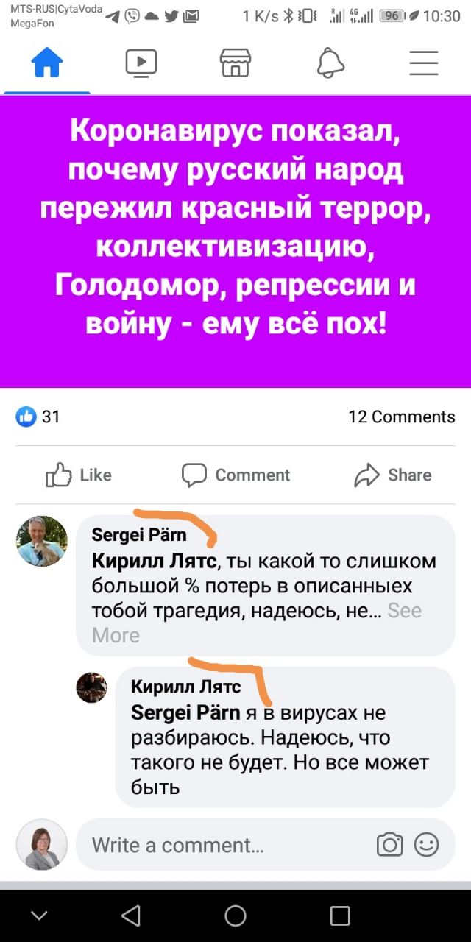Open the Facebook Home feed tab
471x942 pixels.
tap(47, 63)
